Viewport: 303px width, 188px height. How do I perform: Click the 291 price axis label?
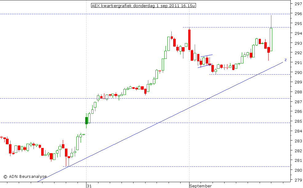298,63
